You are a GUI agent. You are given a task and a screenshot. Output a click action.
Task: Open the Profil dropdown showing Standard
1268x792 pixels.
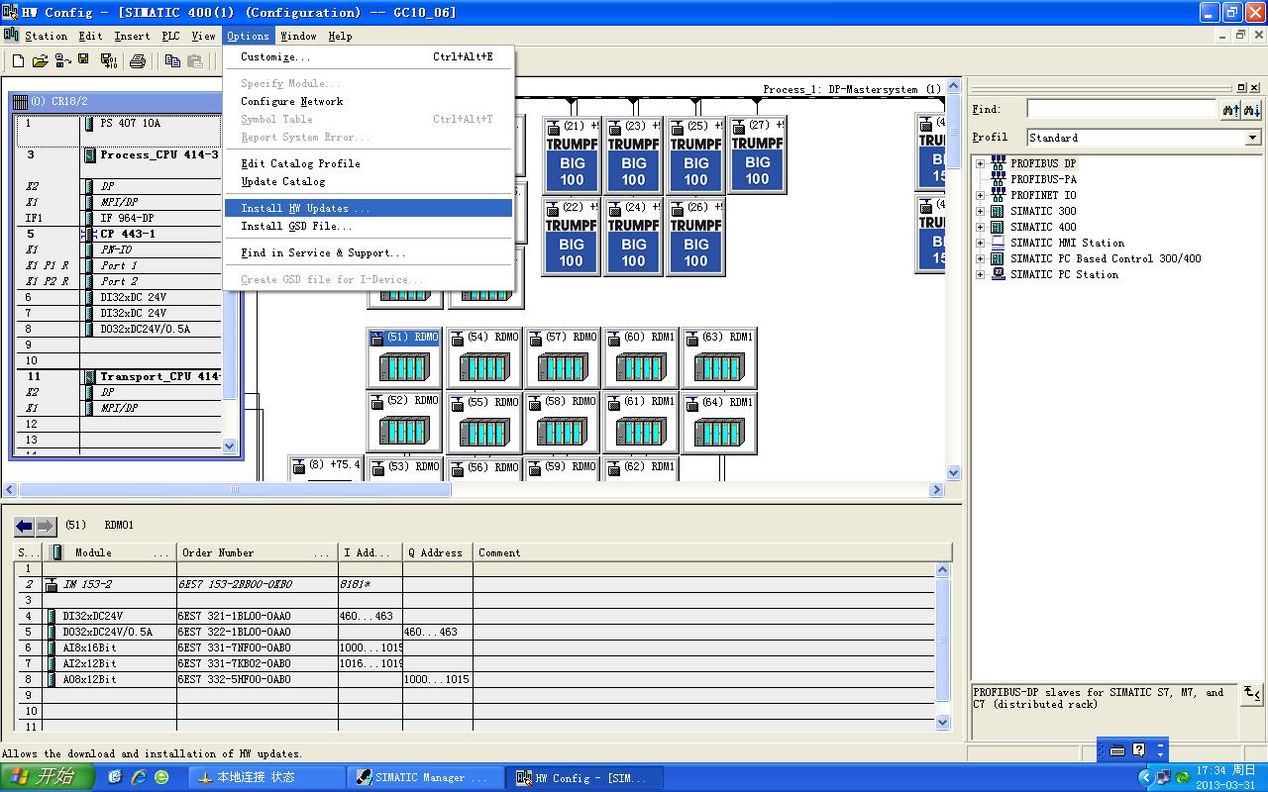(1253, 138)
